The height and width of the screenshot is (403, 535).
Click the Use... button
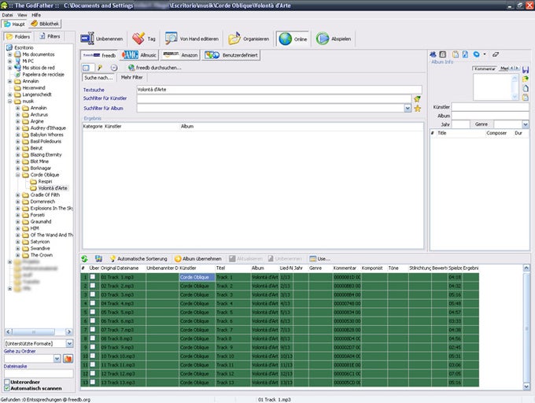tap(319, 259)
